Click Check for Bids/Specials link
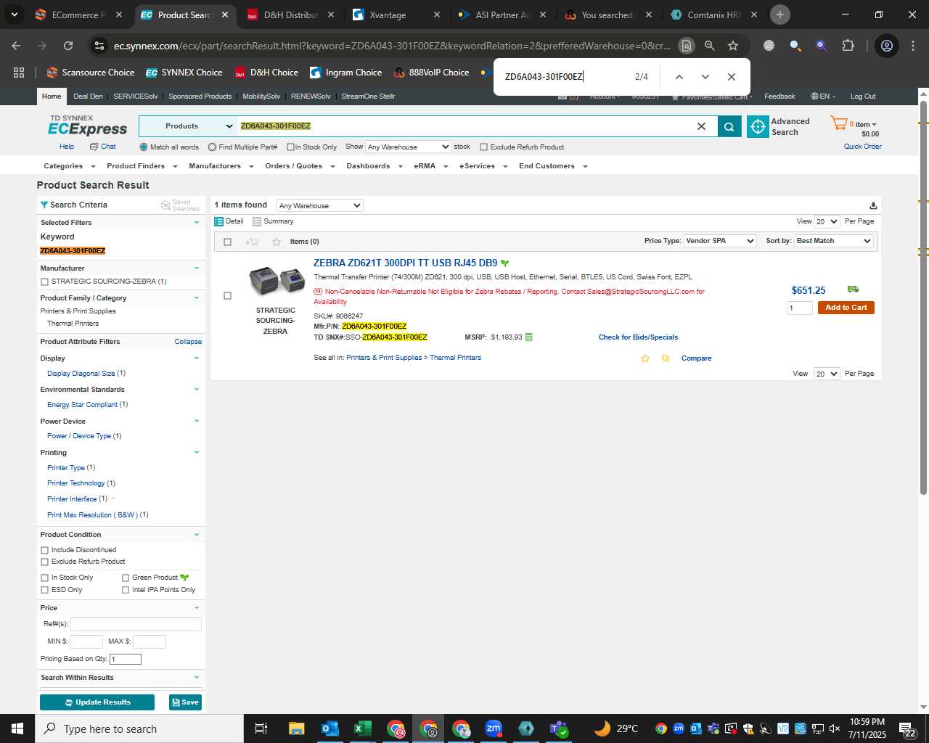Screen dimensions: 929x743 click(x=638, y=337)
